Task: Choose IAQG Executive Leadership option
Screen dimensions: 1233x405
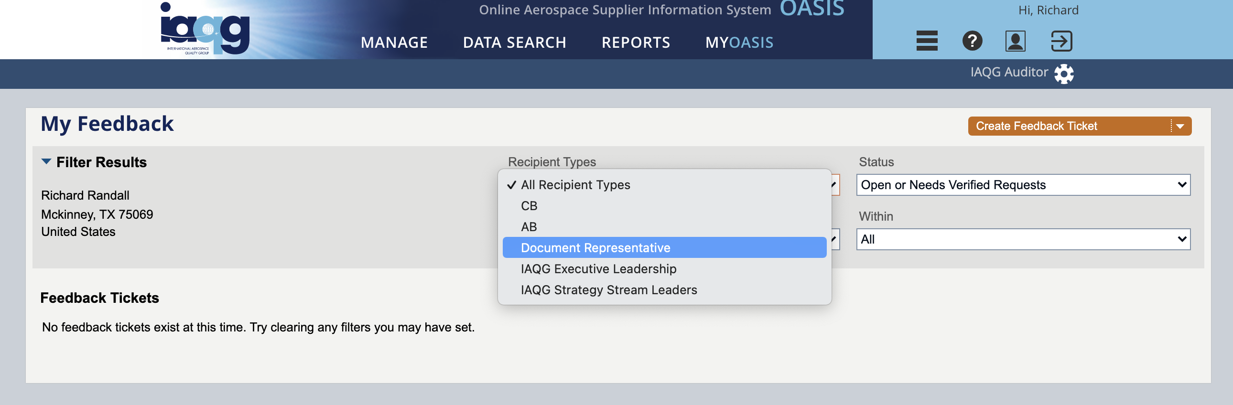Action: pyautogui.click(x=664, y=269)
